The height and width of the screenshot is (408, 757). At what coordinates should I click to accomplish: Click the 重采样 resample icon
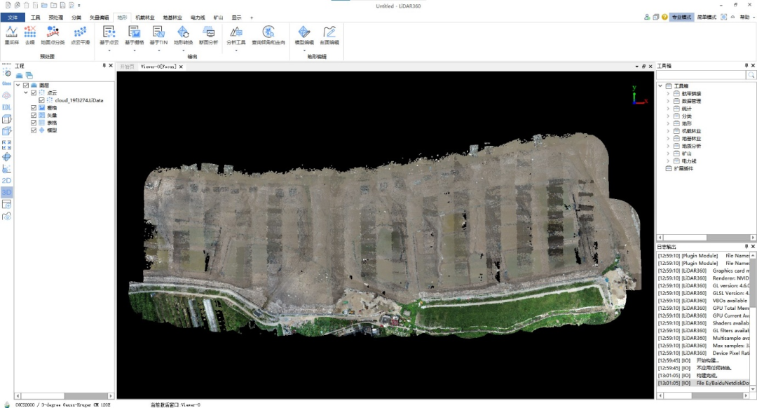click(x=12, y=32)
